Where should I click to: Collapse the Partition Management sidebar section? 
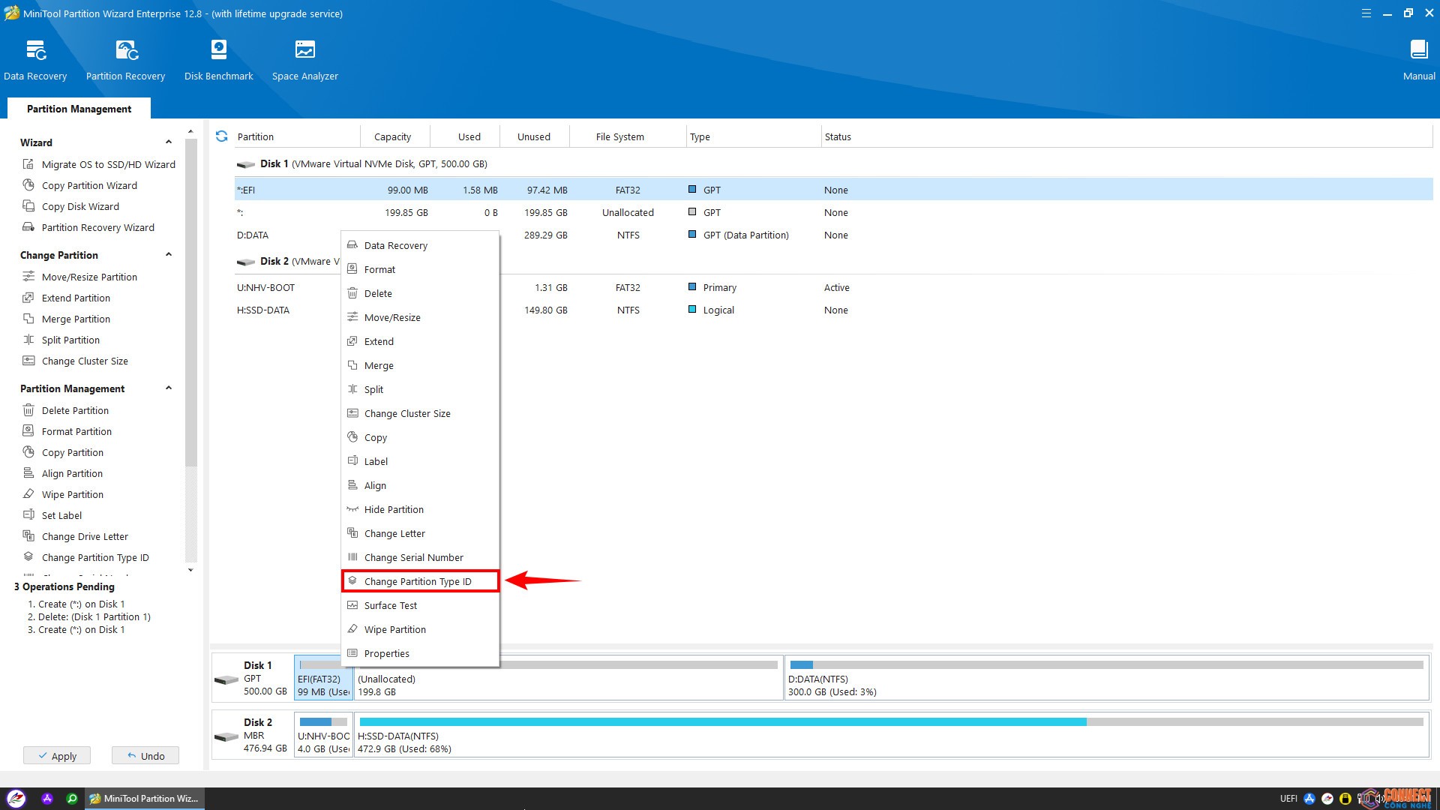click(169, 388)
